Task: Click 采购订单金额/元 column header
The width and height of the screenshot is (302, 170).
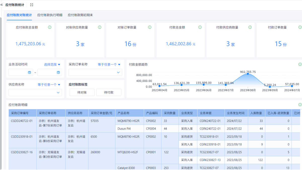Action: point(101,113)
